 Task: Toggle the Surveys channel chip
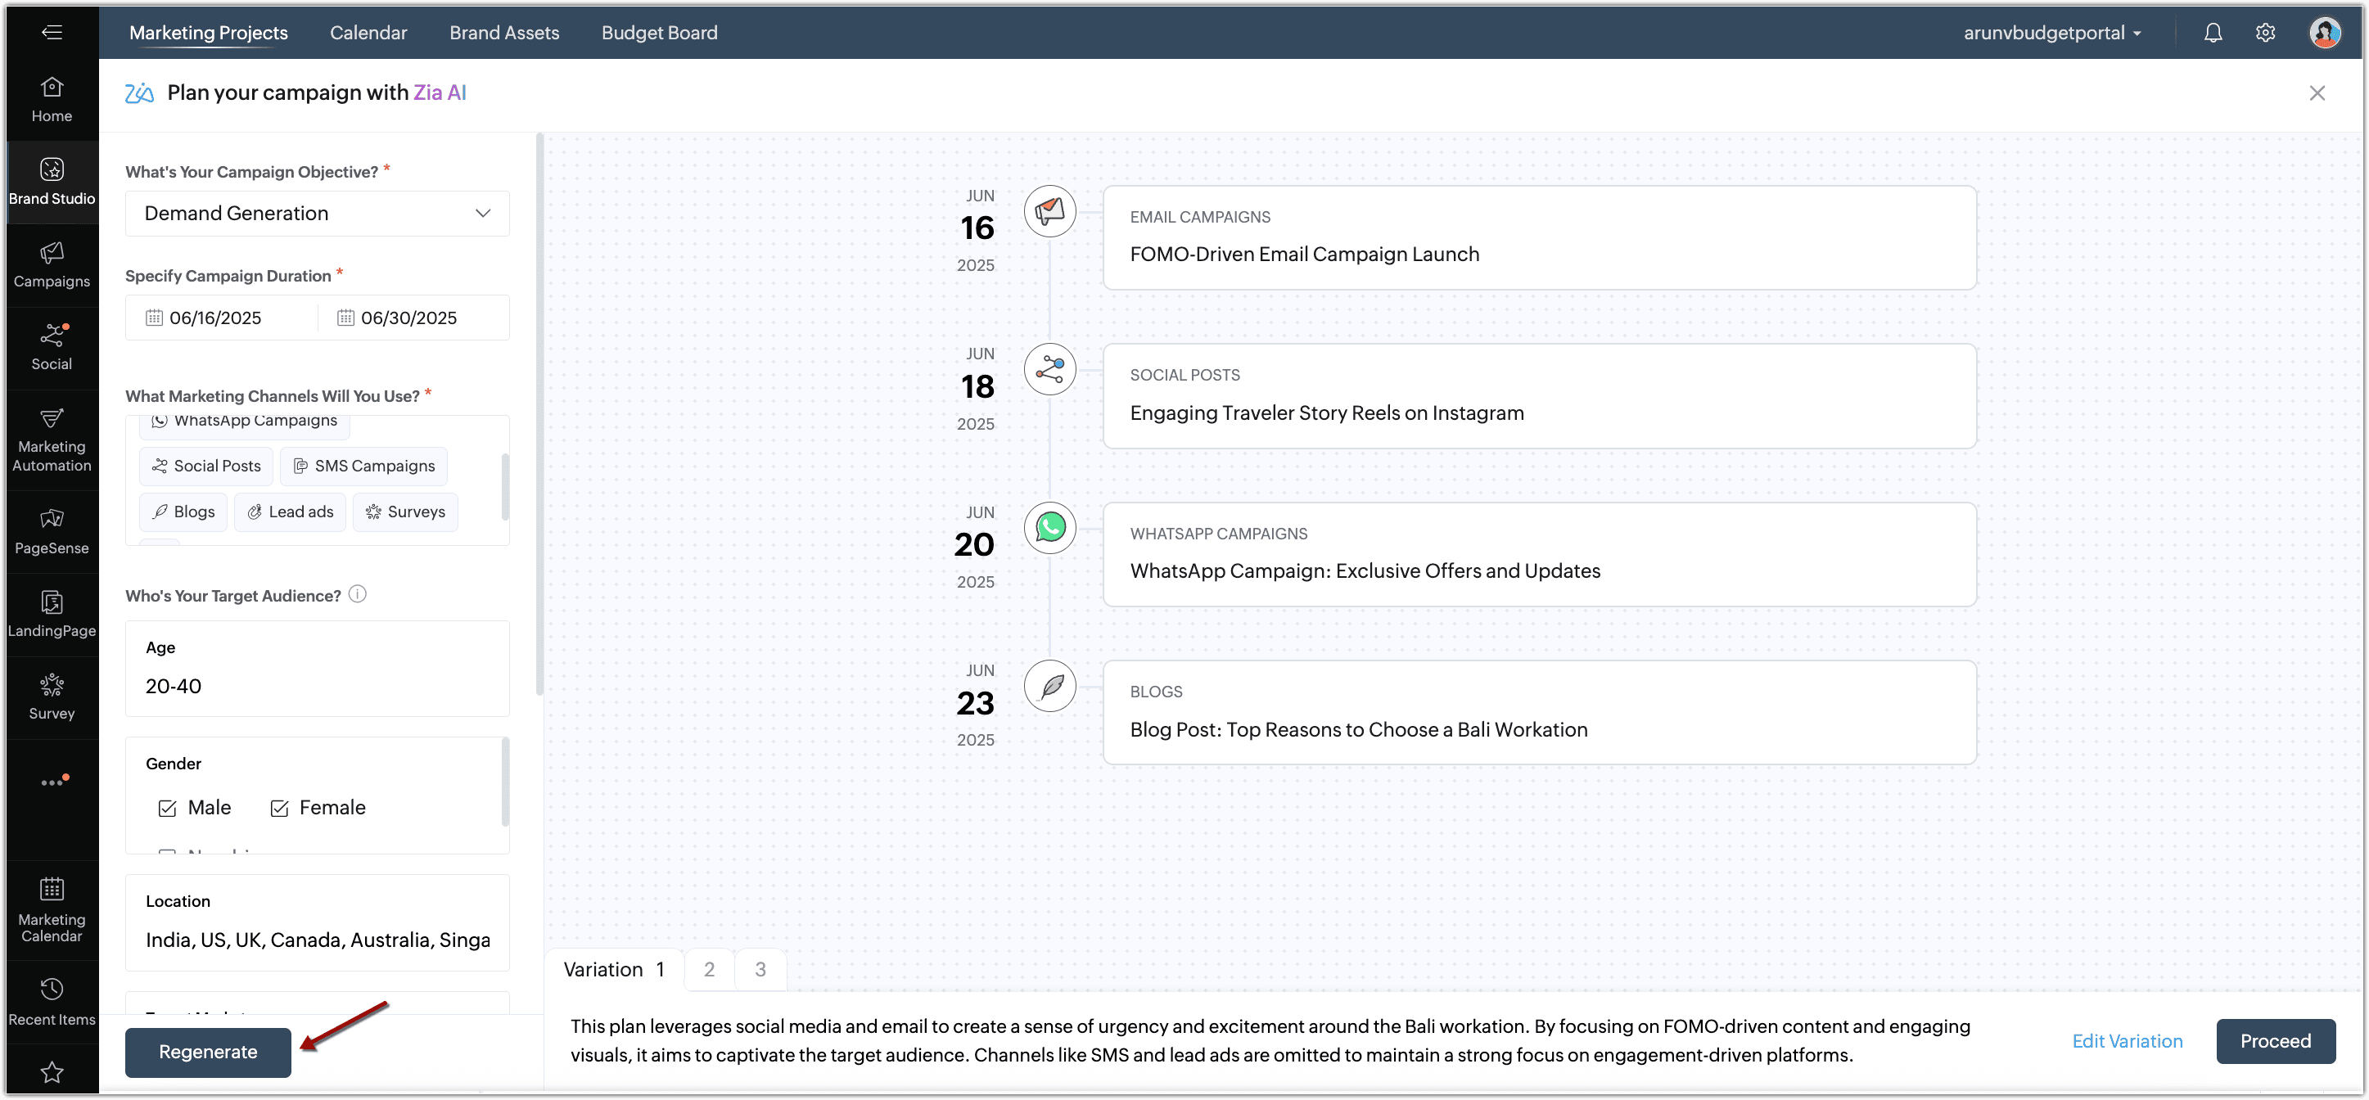point(405,512)
